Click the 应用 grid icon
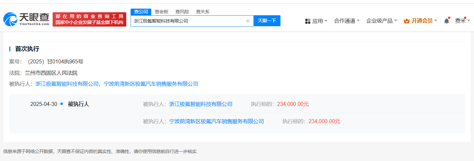This screenshot has width=474, height=161. [308, 21]
